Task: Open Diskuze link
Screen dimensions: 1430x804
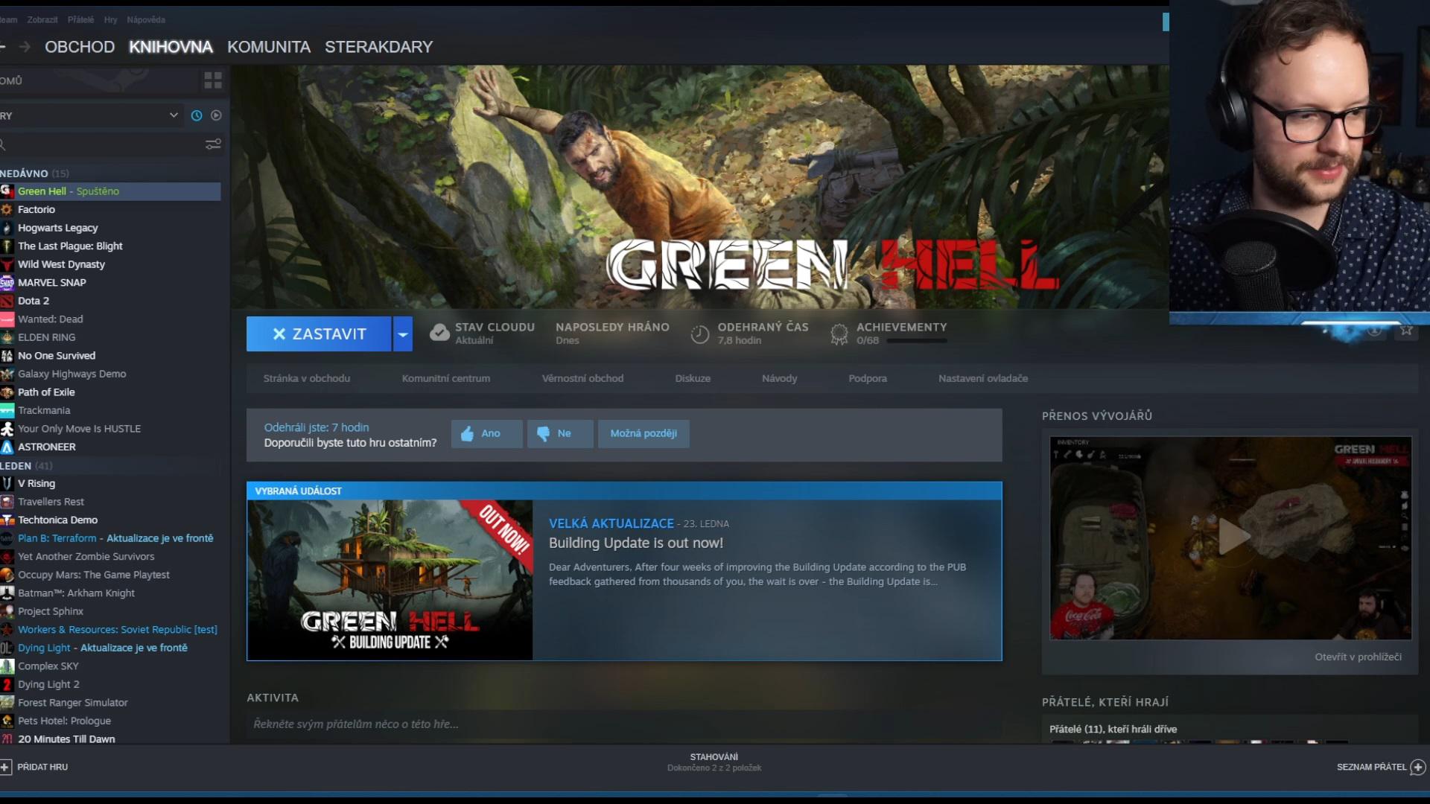Action: pos(693,378)
